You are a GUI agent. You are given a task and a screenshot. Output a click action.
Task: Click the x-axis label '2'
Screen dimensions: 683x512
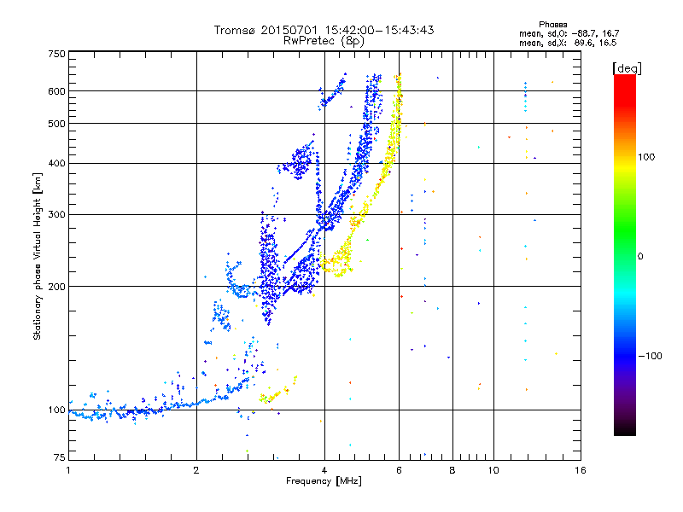click(196, 470)
